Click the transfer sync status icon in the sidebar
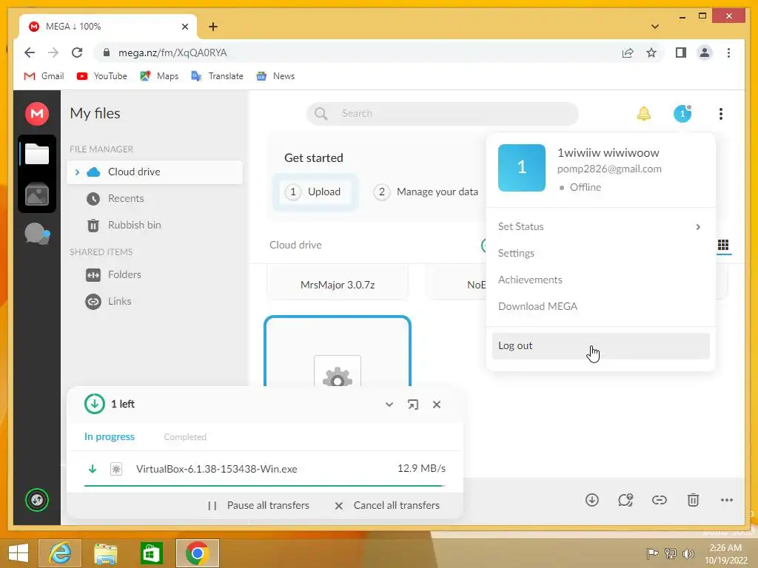Screen dimensions: 758x568 coord(37,500)
